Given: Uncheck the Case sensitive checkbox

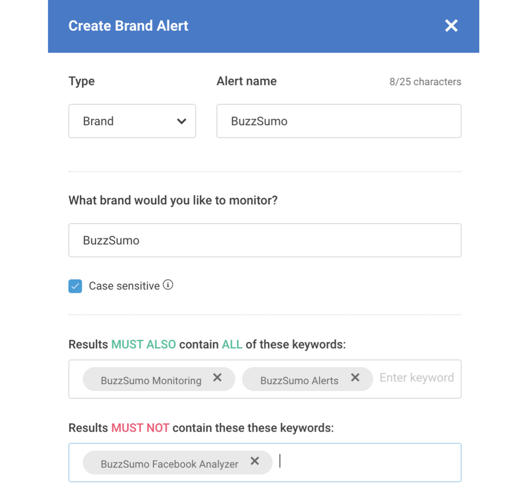Looking at the screenshot, I should (x=76, y=286).
